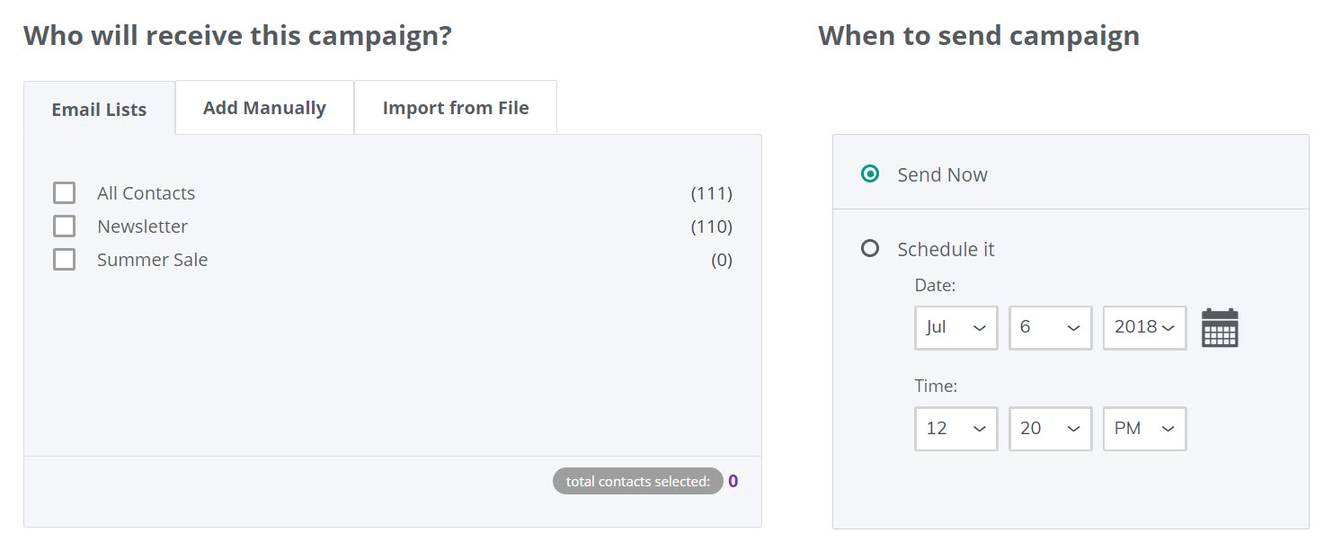Select the Send Now radio button
Viewport: 1333px width, 551px height.
[x=869, y=174]
